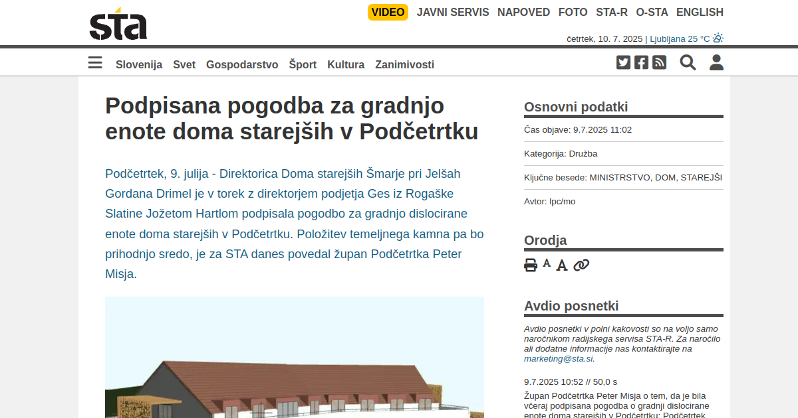Open the Gospodarstvo section
Screen dimensions: 798x418
[x=242, y=64]
